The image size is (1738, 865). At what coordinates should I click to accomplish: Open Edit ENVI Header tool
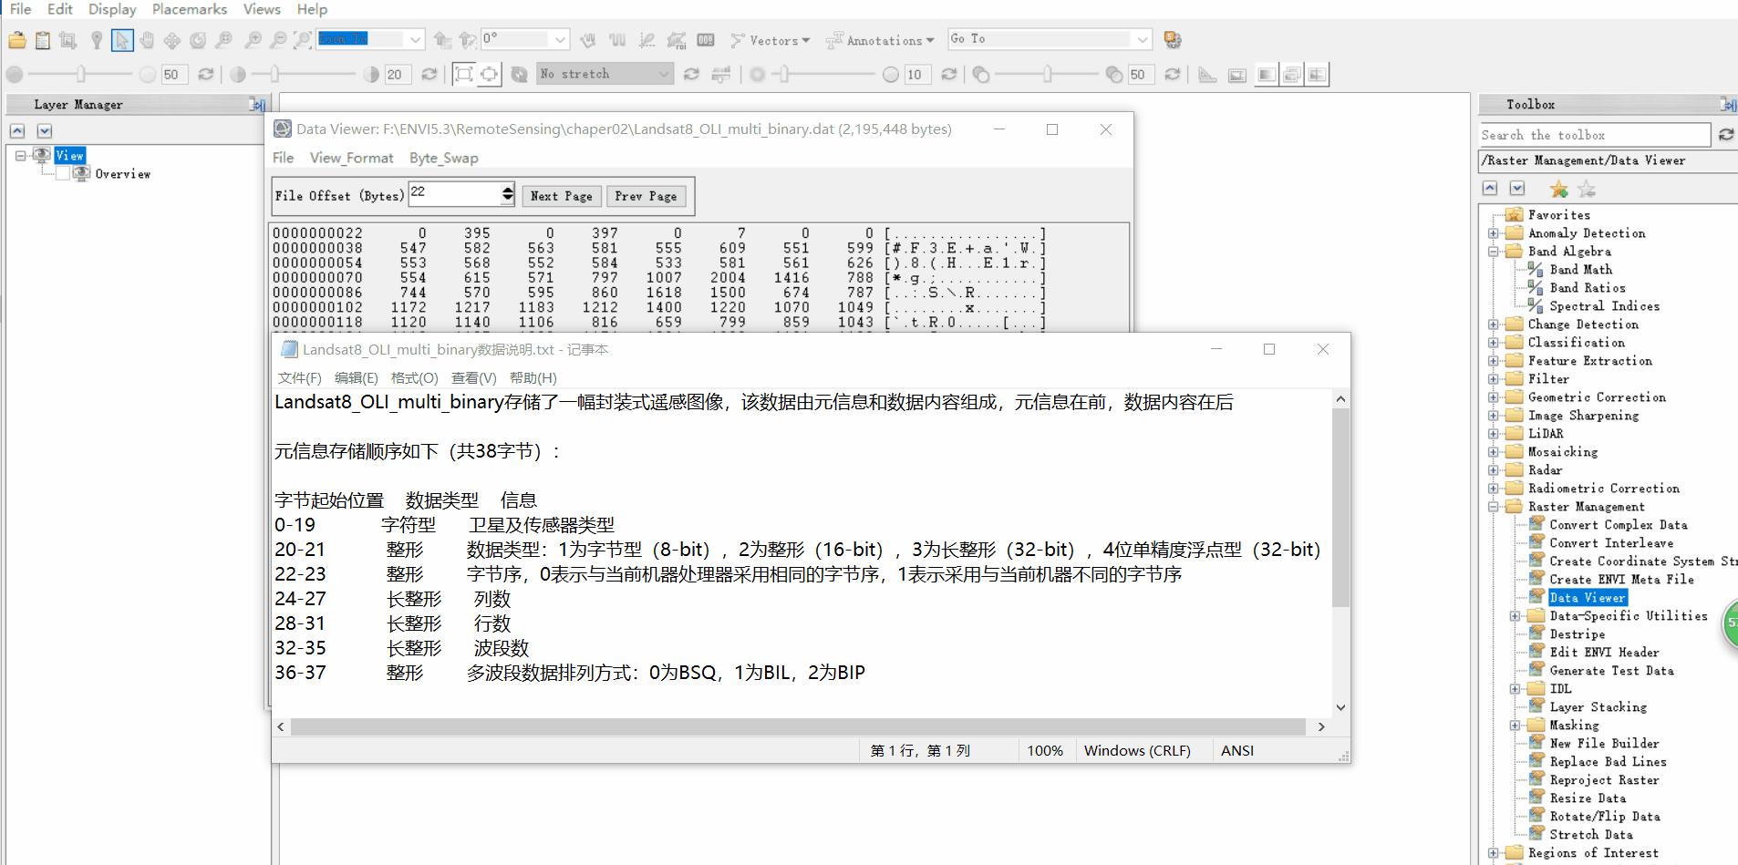1605,653
